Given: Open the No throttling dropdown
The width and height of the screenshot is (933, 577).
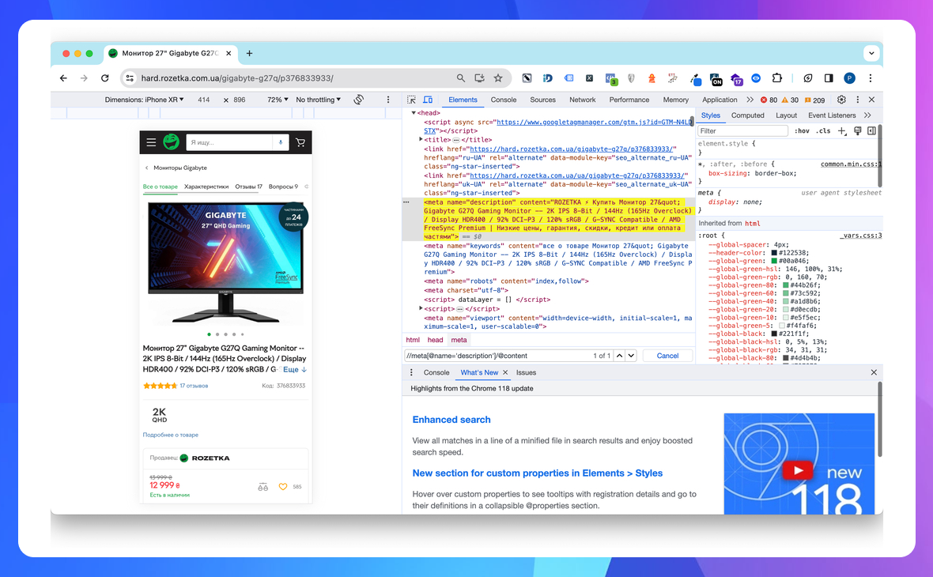Looking at the screenshot, I should (x=319, y=100).
